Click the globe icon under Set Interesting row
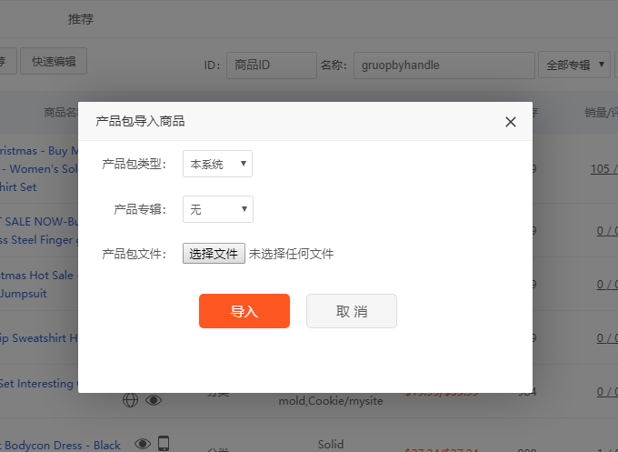 click(x=130, y=400)
